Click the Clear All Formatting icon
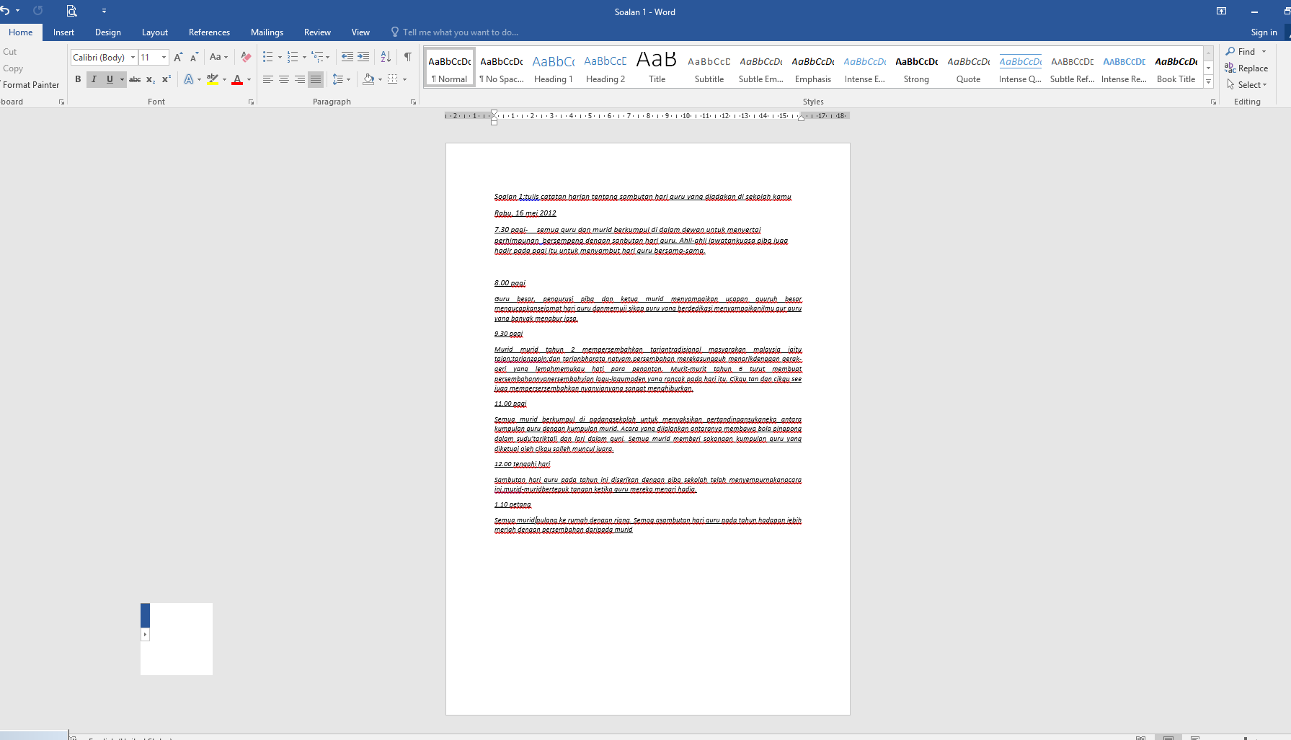The image size is (1291, 740). point(246,57)
